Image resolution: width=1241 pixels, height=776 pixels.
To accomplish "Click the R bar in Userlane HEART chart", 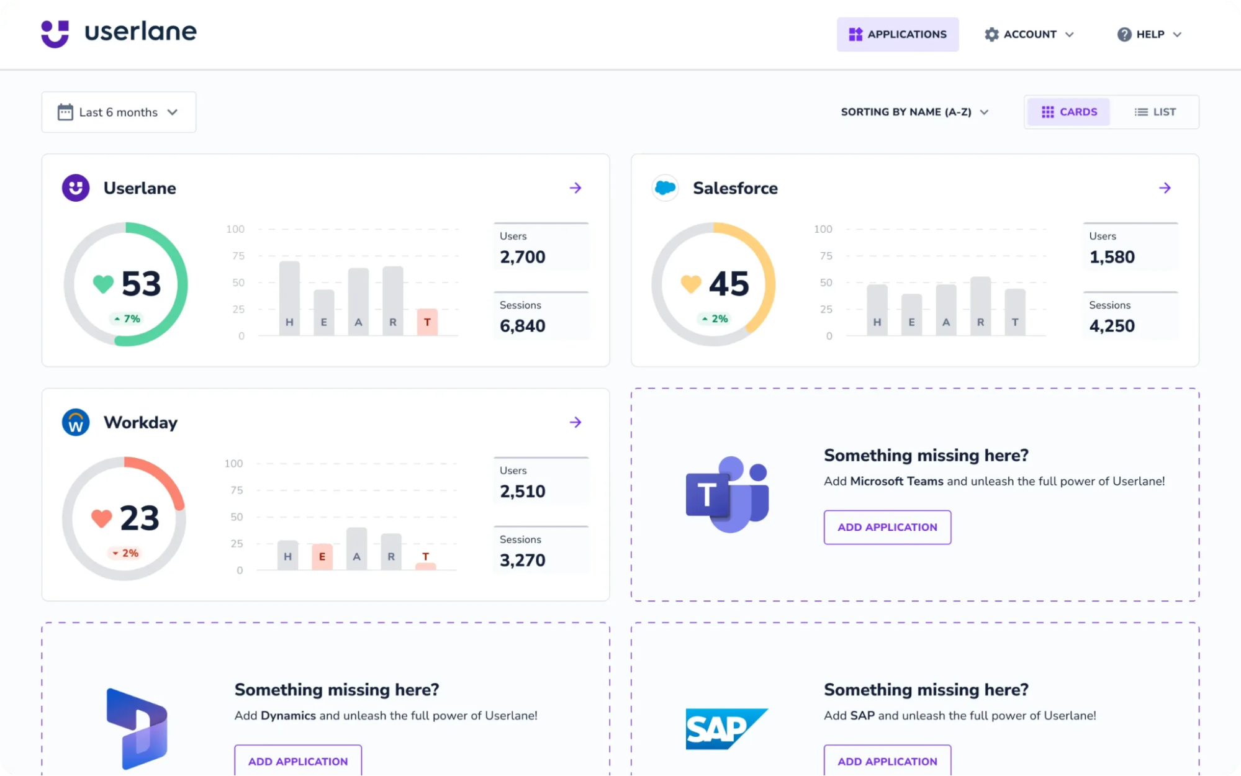I will point(392,301).
